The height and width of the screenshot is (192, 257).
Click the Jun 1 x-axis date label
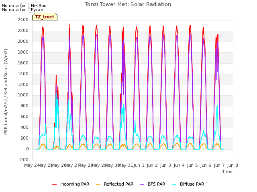(139, 165)
